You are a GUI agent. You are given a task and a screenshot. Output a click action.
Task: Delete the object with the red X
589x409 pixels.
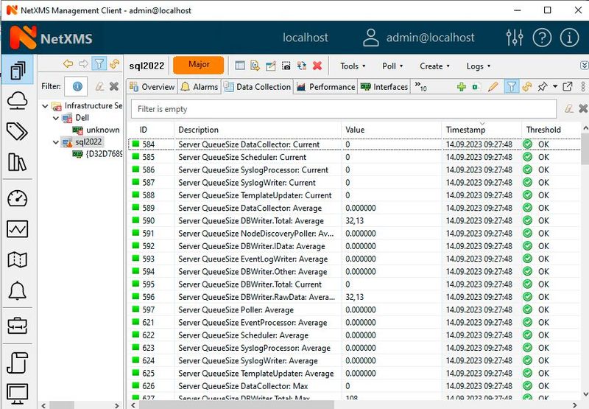(x=317, y=66)
